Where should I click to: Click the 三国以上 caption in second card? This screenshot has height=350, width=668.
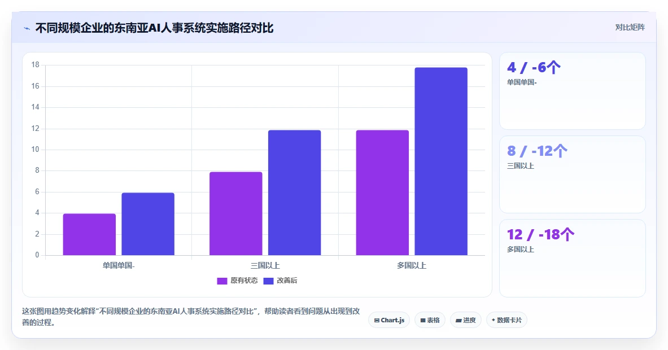point(520,165)
